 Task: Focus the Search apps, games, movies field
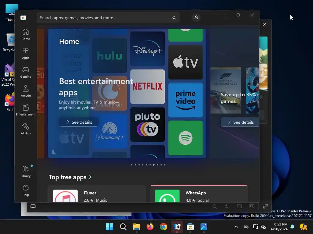108,18
